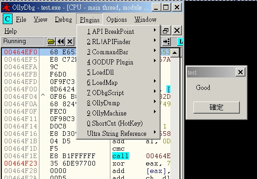Select the address row 00464F0F
The width and height of the screenshot is (257, 179).
click(x=21, y=111)
